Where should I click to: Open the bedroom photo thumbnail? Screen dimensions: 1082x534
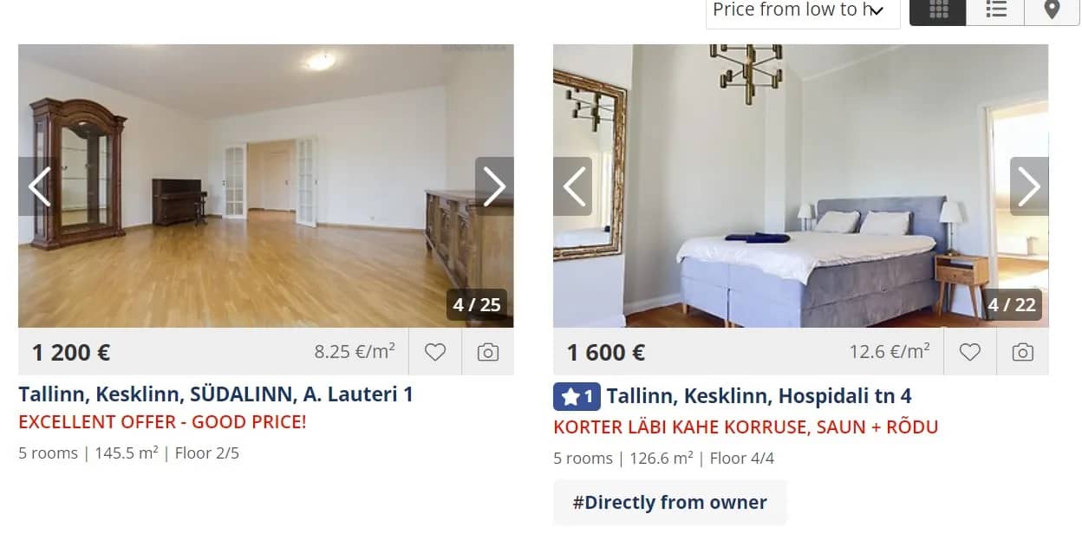coord(801,186)
